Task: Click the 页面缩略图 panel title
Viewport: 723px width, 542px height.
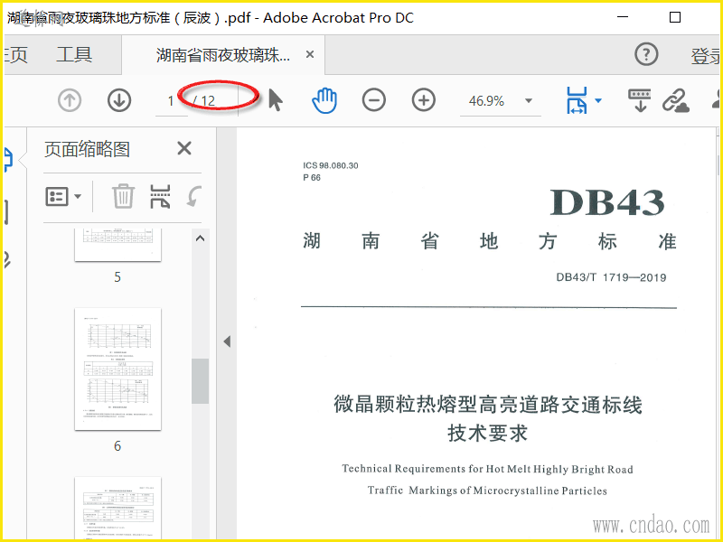Action: pos(87,149)
